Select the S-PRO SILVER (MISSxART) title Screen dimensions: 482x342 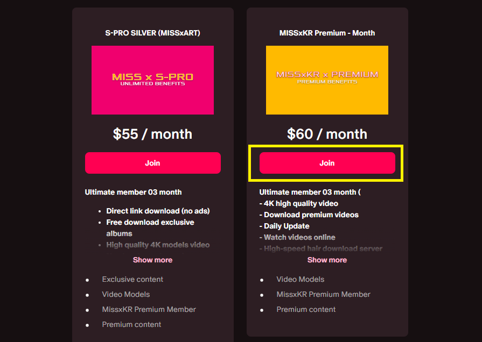tap(152, 33)
